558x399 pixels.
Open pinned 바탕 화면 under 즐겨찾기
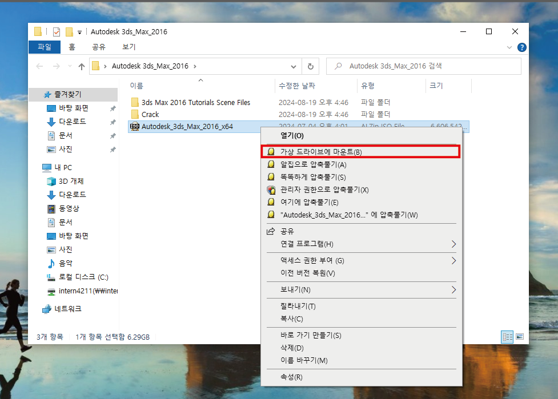pos(73,108)
